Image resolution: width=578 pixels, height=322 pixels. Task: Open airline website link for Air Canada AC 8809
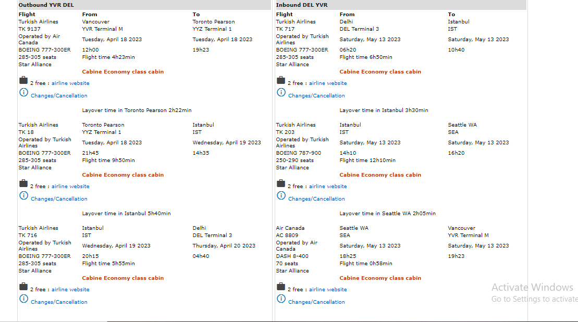(x=328, y=290)
